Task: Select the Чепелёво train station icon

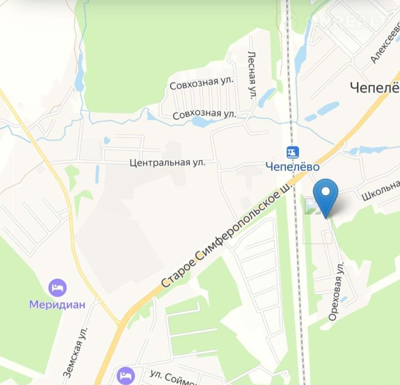Action: [292, 152]
